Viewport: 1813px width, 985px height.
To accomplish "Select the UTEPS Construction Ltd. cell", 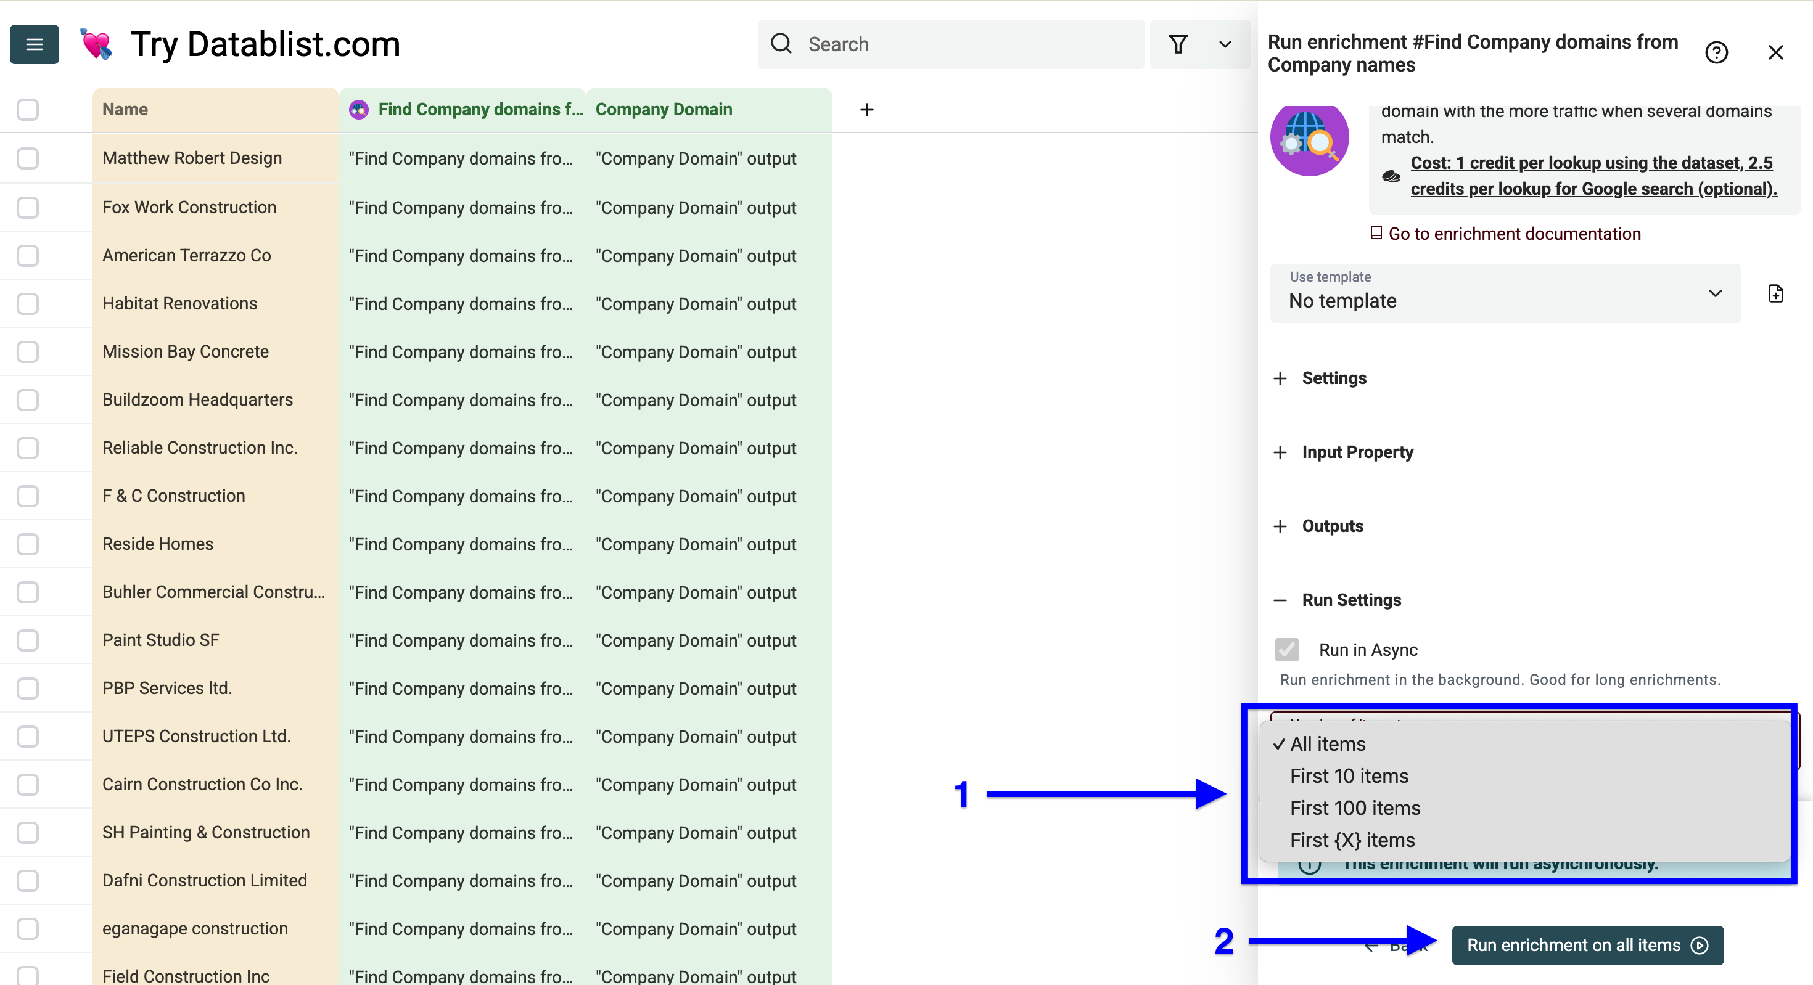I will (215, 736).
